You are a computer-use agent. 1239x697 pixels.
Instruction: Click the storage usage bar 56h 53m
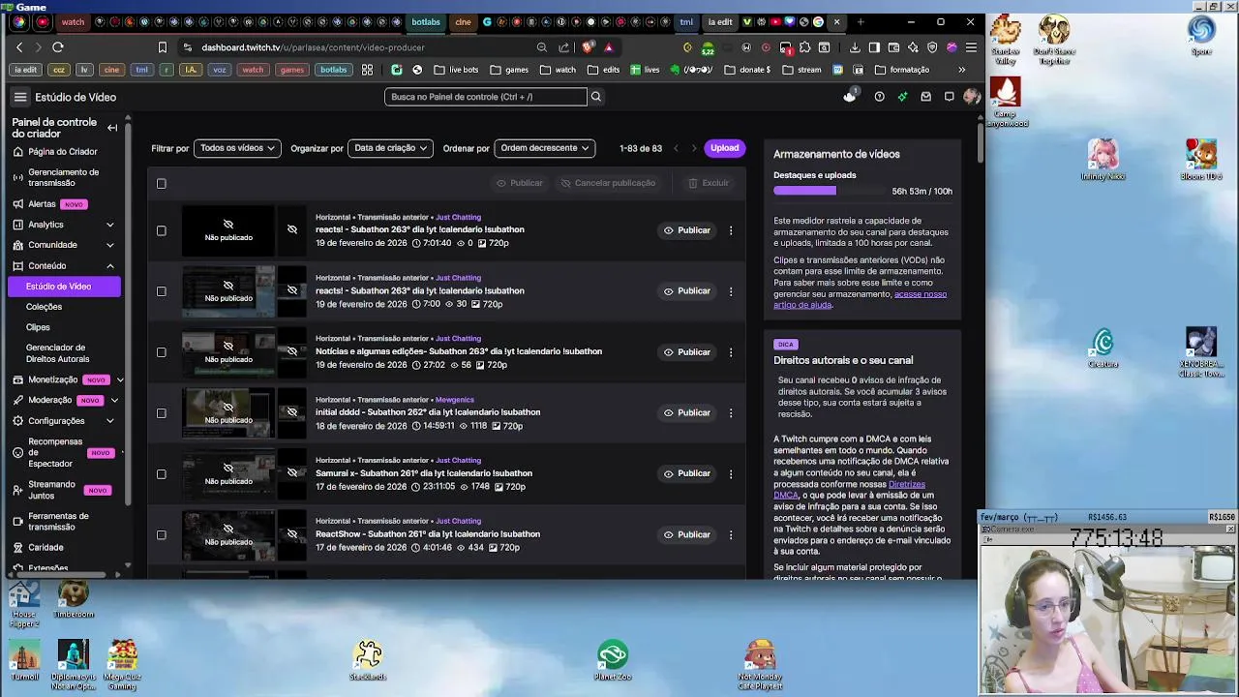click(829, 191)
